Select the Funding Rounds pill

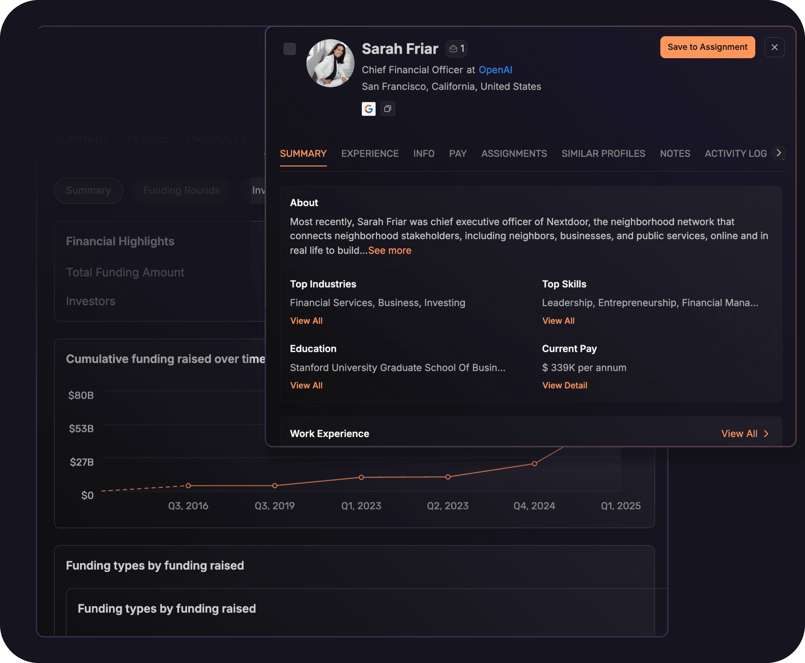pyautogui.click(x=181, y=191)
